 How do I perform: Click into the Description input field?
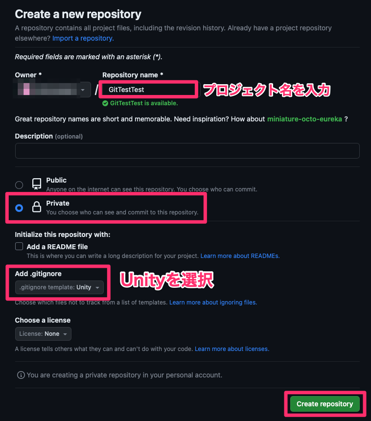point(187,151)
